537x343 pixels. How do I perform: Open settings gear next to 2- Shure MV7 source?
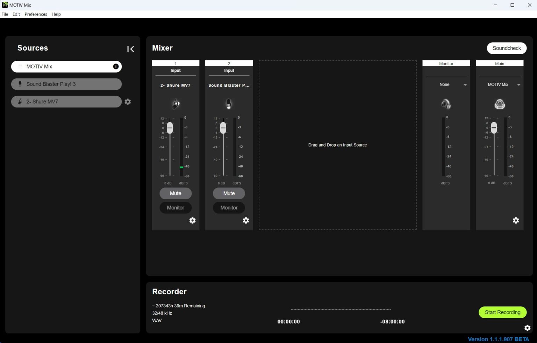(x=128, y=102)
